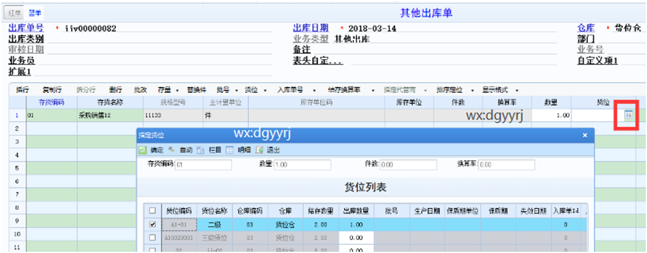Expand the 货位 dropdown in the grid toolbar

pyautogui.click(x=264, y=90)
